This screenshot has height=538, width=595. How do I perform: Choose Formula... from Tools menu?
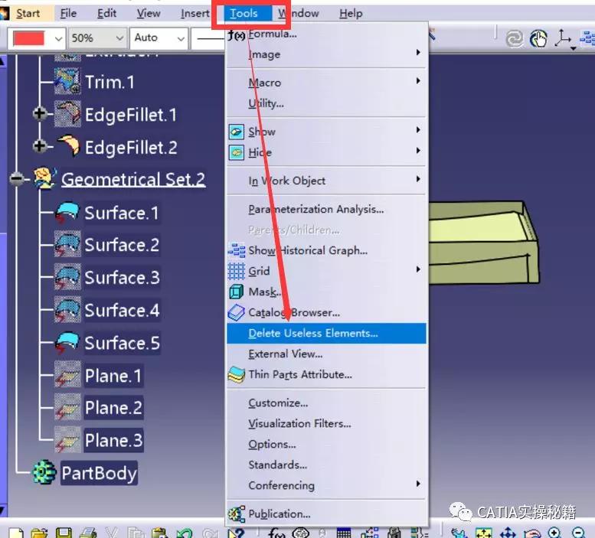tap(326, 34)
